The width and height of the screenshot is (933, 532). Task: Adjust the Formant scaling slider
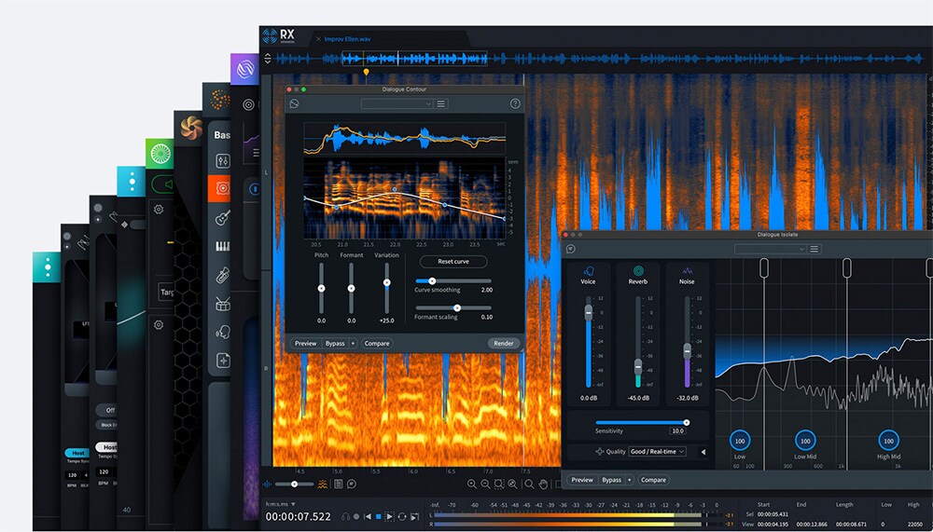453,307
